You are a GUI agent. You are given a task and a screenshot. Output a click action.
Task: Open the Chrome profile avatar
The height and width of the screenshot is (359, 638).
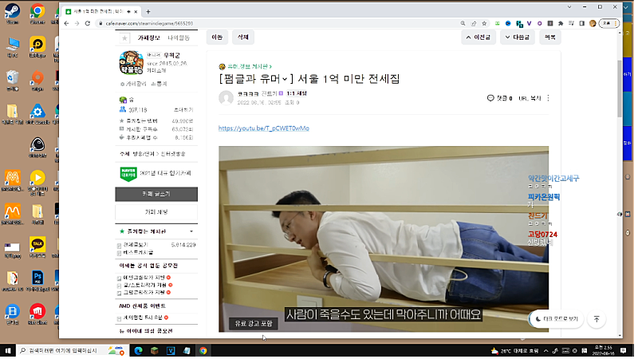tap(593, 24)
